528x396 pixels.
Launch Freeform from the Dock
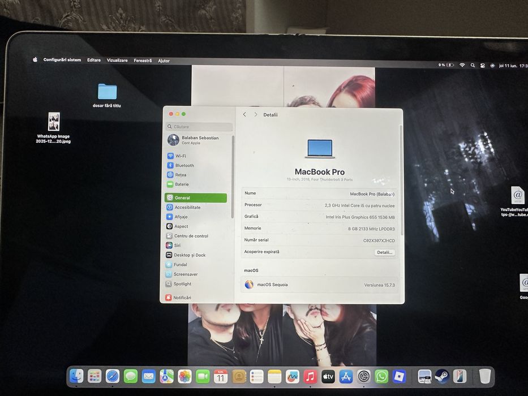click(292, 376)
